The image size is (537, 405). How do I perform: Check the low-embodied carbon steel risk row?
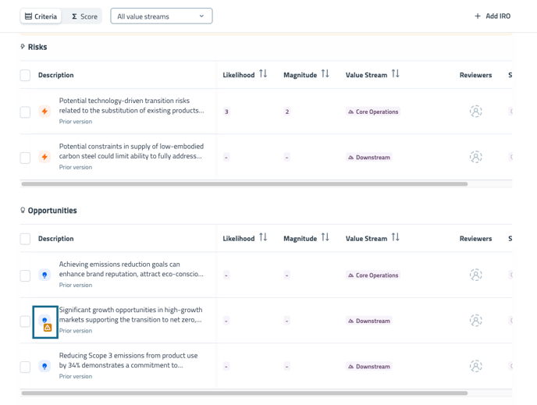pos(25,158)
